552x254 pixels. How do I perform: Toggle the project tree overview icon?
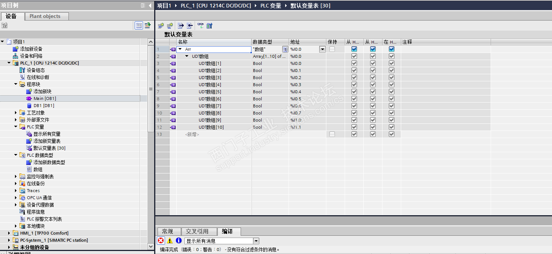click(139, 25)
